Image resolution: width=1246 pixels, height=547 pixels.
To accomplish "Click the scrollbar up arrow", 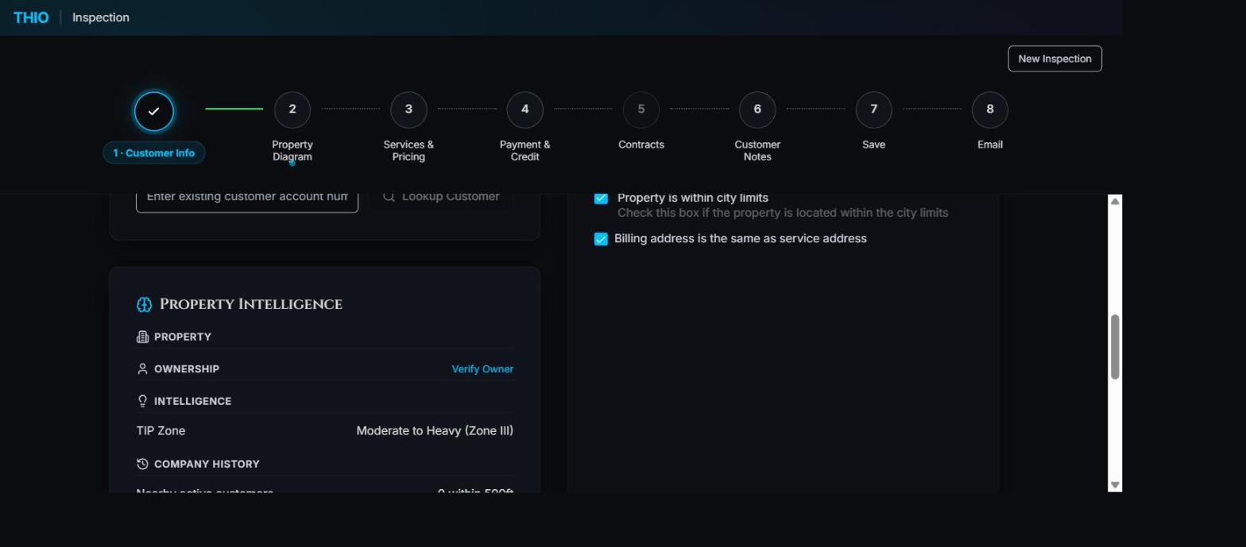I will (x=1115, y=202).
